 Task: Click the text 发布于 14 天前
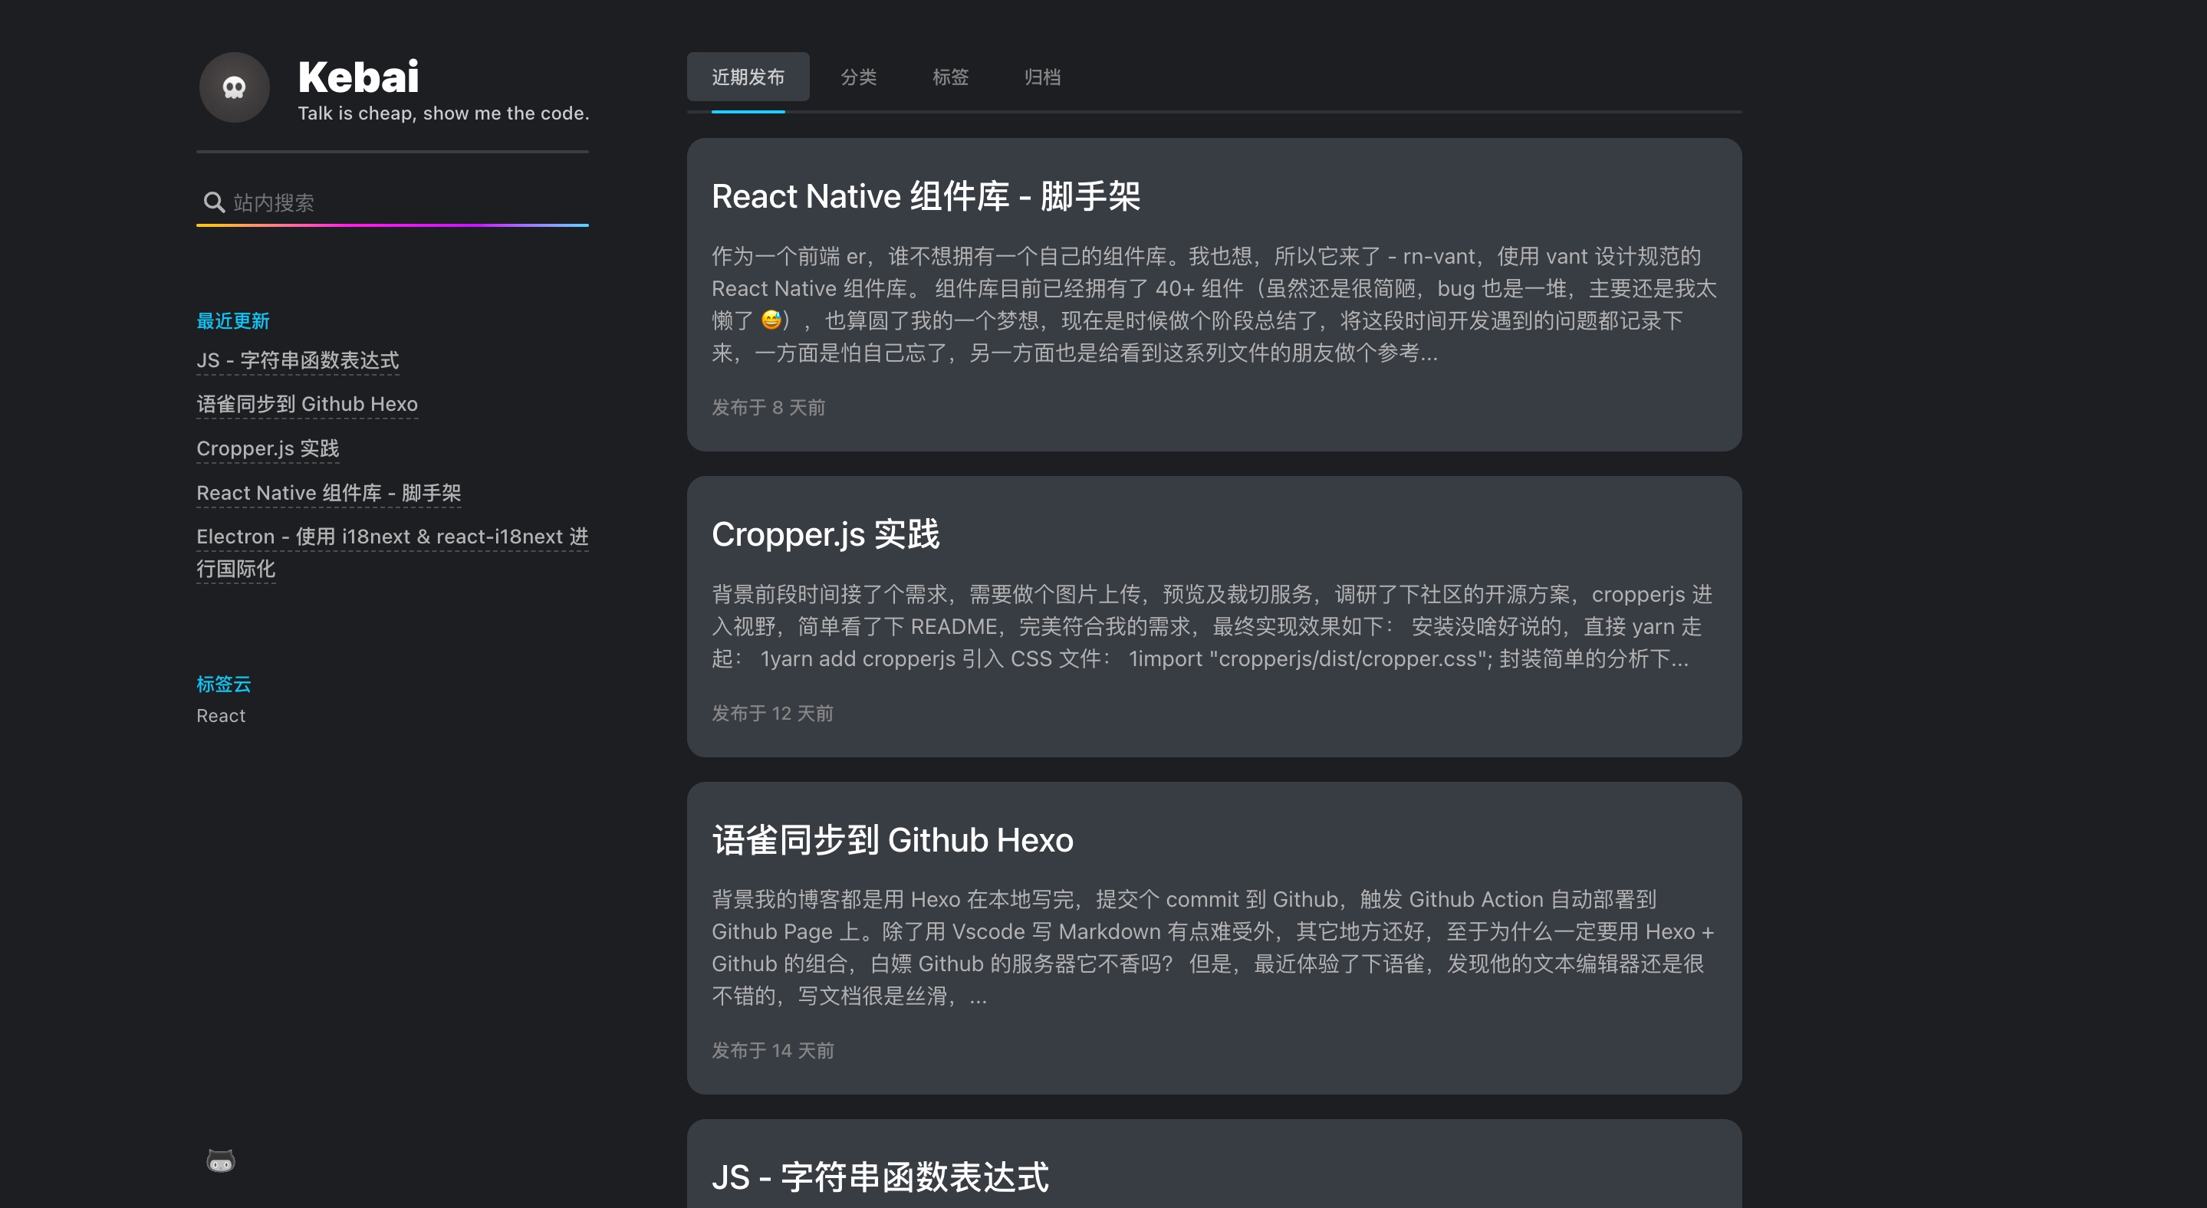click(772, 1050)
